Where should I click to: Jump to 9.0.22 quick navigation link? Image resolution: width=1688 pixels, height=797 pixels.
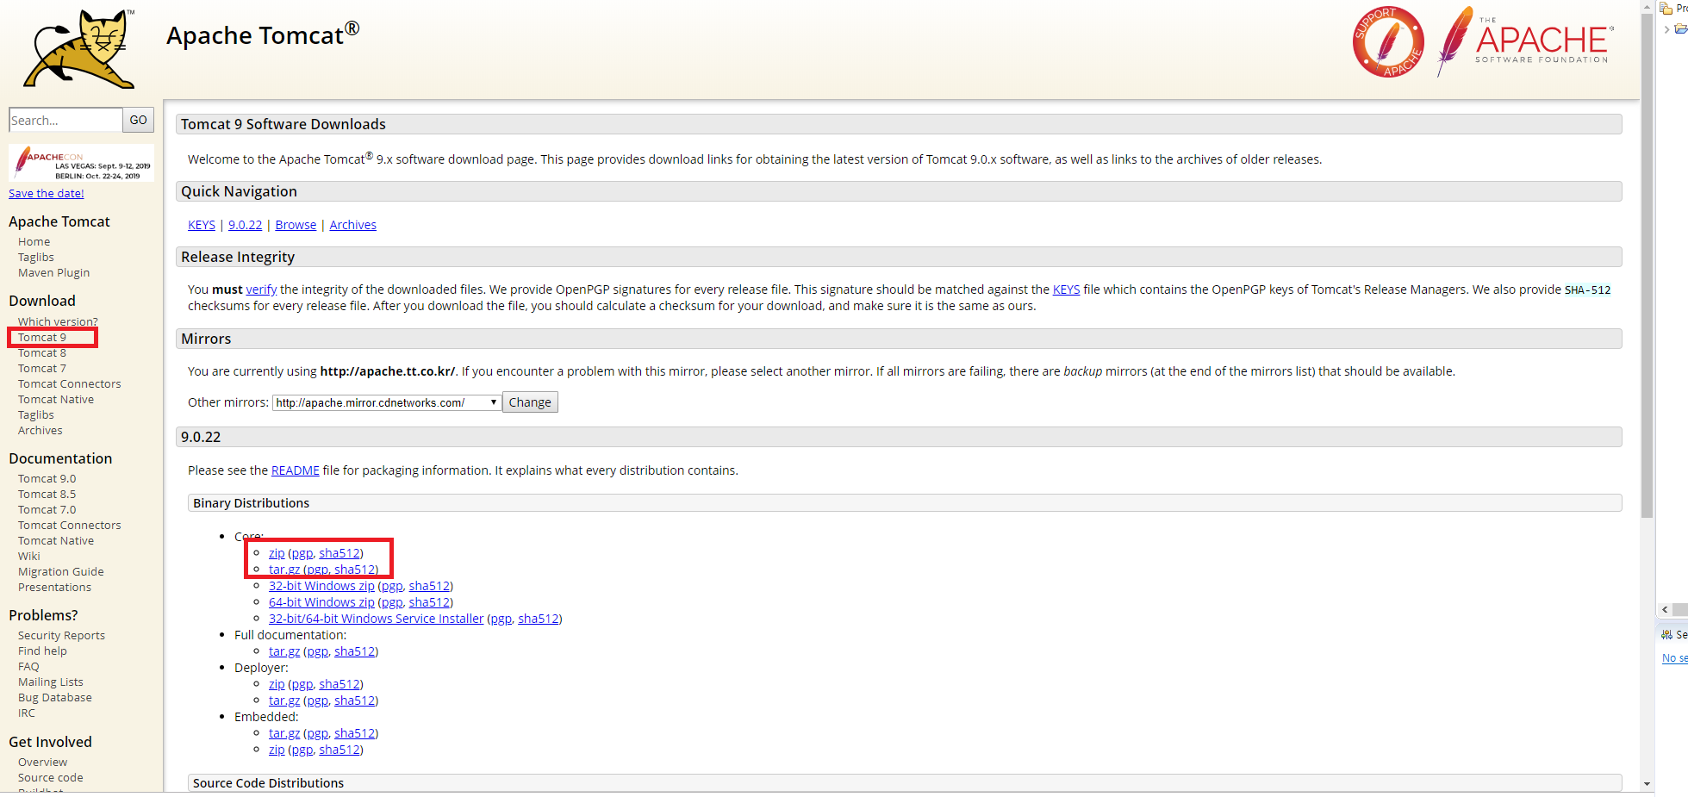tap(245, 225)
